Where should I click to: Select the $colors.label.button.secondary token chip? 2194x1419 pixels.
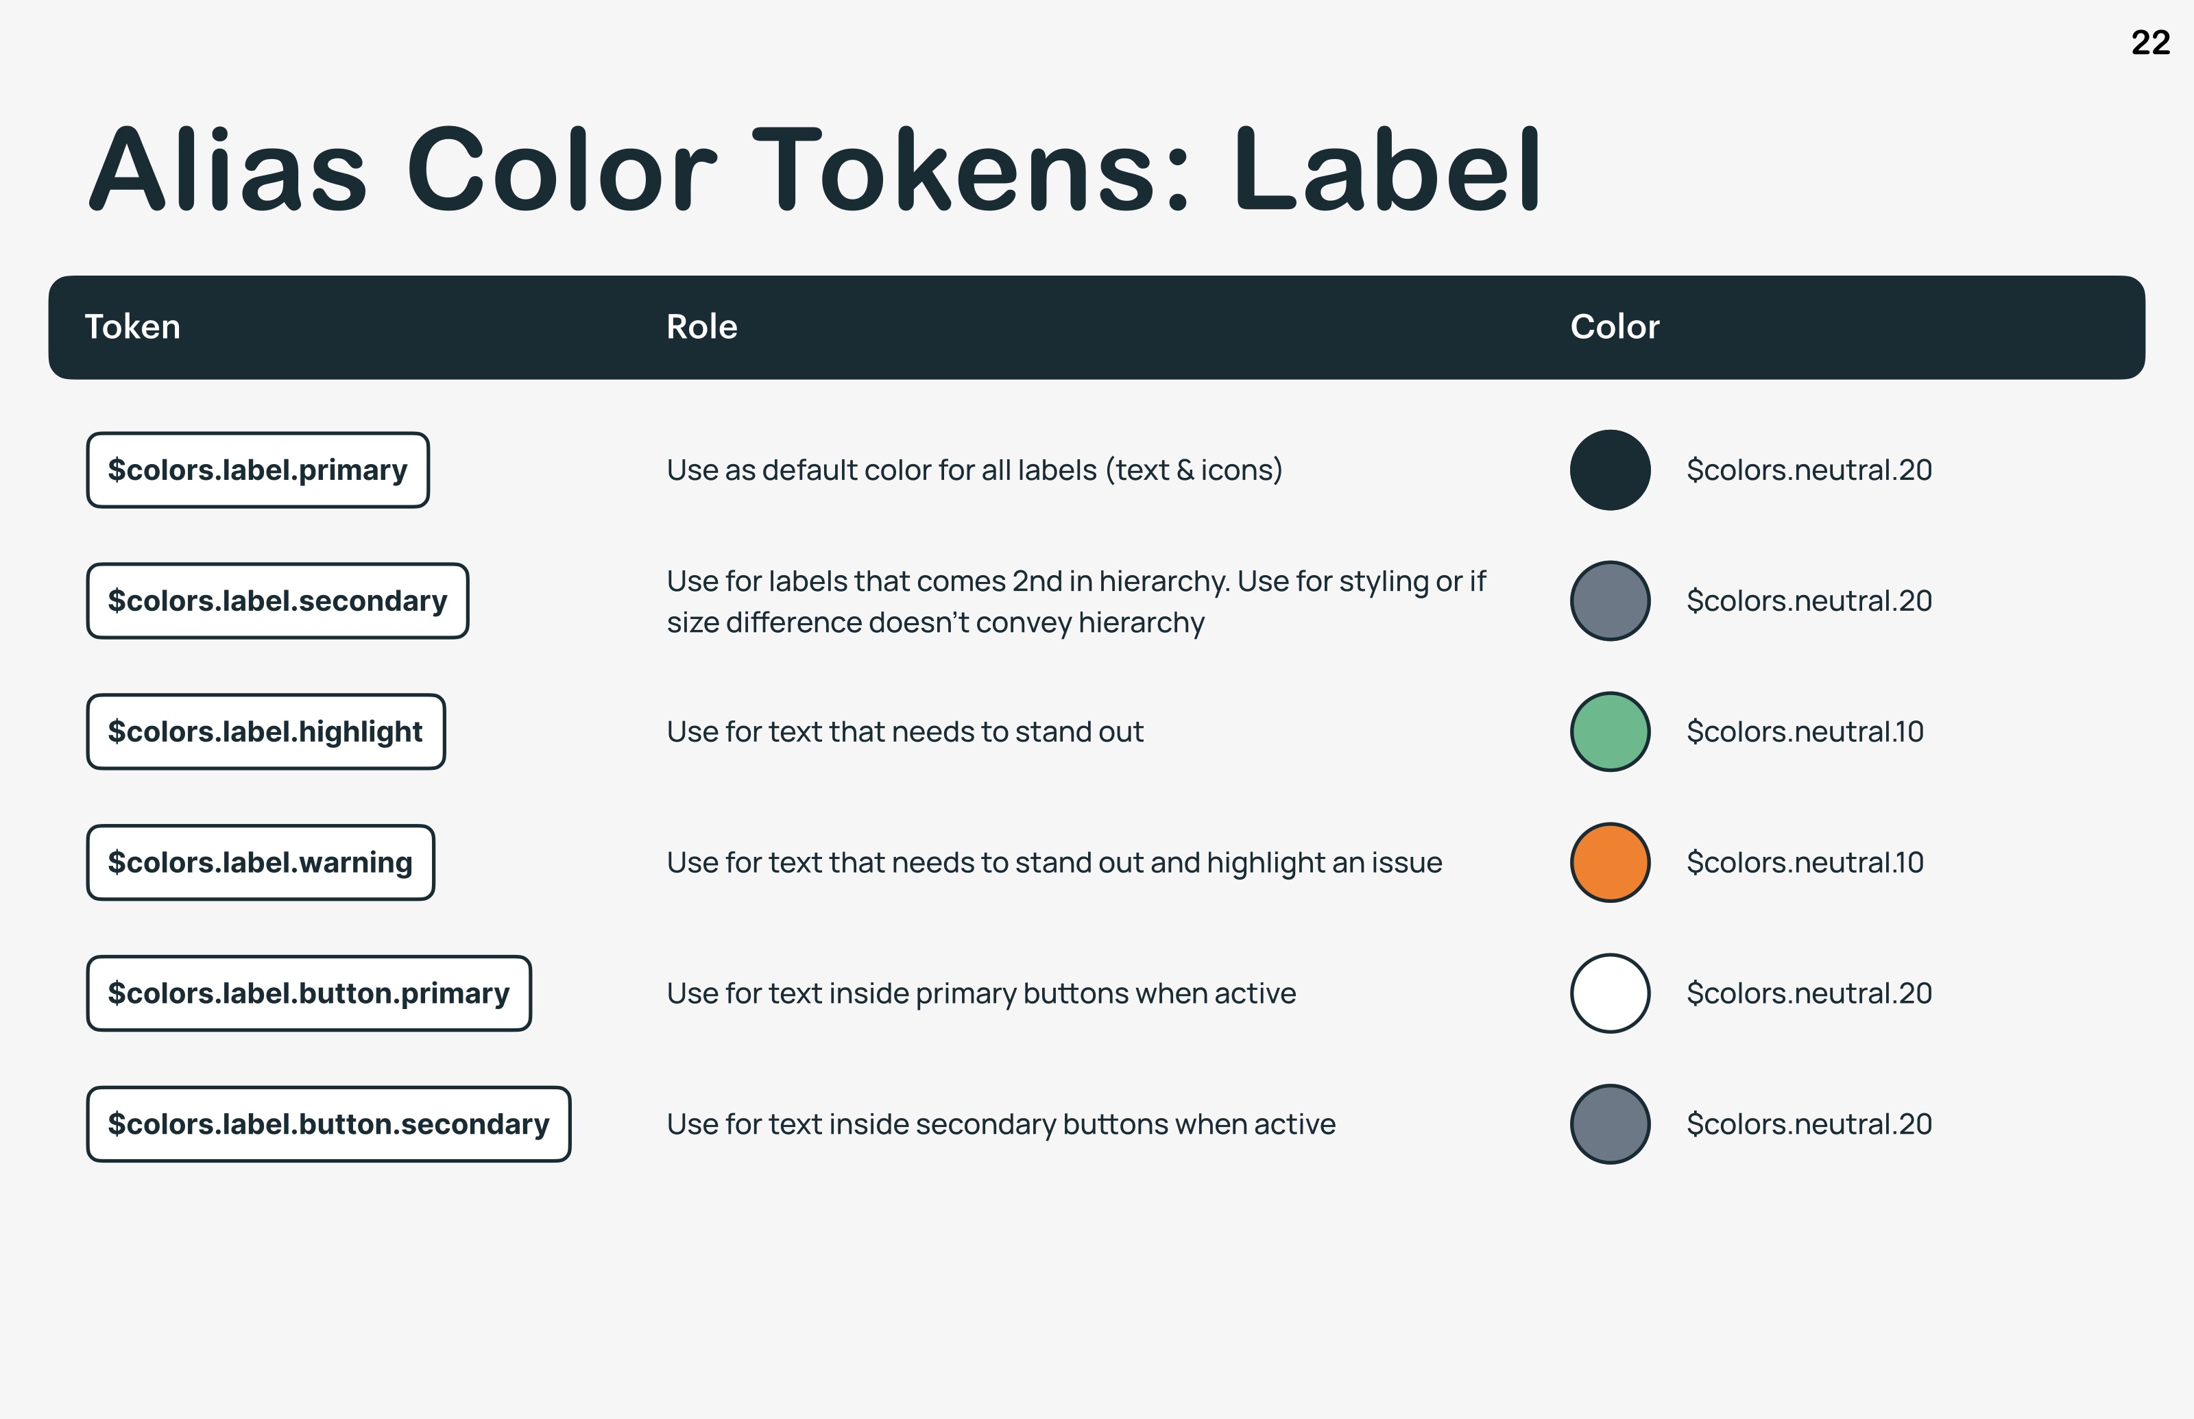coord(329,1124)
